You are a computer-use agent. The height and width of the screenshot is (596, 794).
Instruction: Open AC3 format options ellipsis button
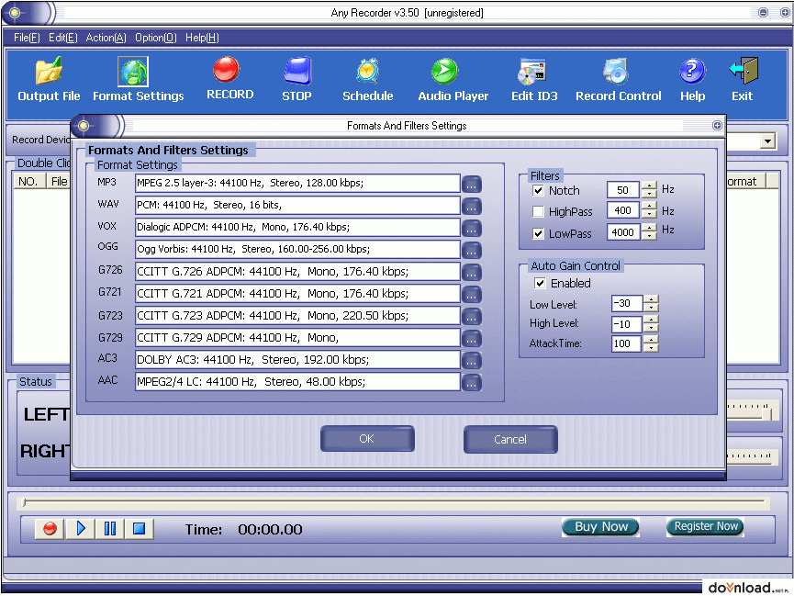coord(472,361)
